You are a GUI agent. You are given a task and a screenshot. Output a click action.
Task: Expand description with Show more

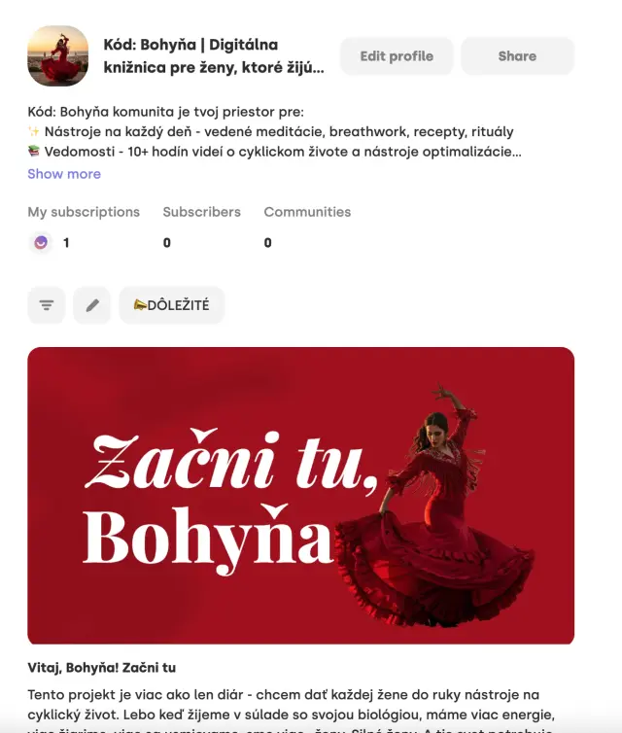pos(64,174)
